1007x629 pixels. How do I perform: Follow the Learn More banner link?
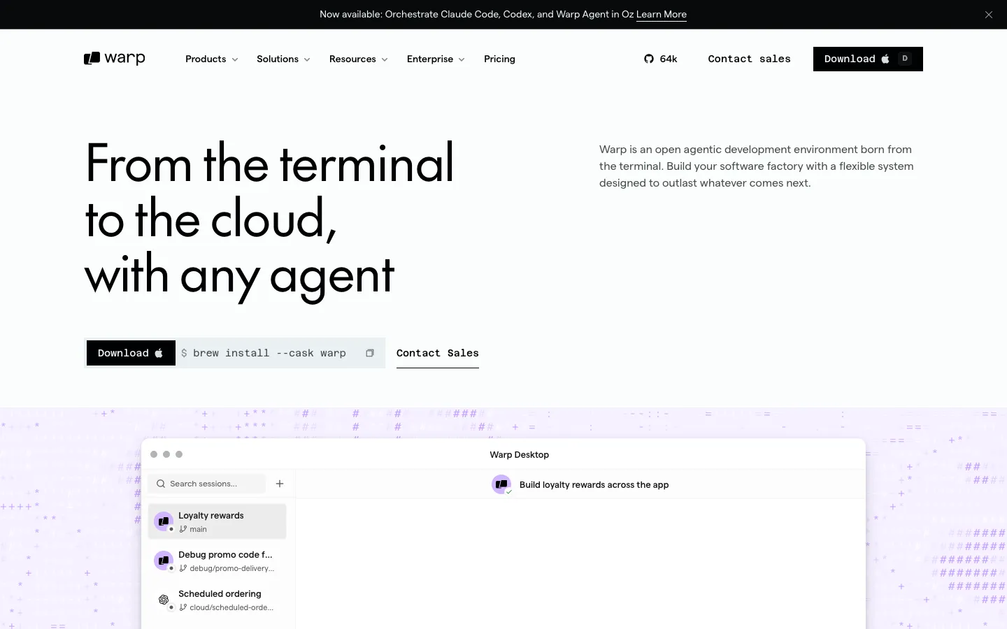662,15
